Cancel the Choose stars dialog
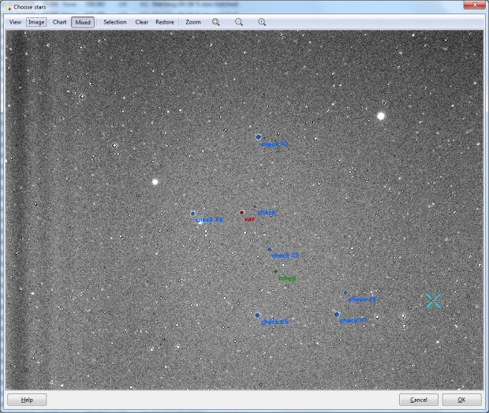489x413 pixels. (419, 400)
